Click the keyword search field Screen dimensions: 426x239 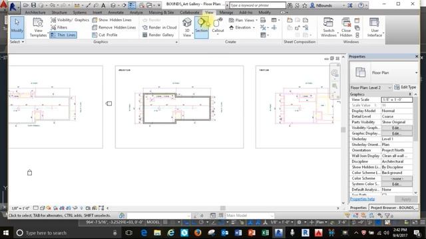coord(258,5)
